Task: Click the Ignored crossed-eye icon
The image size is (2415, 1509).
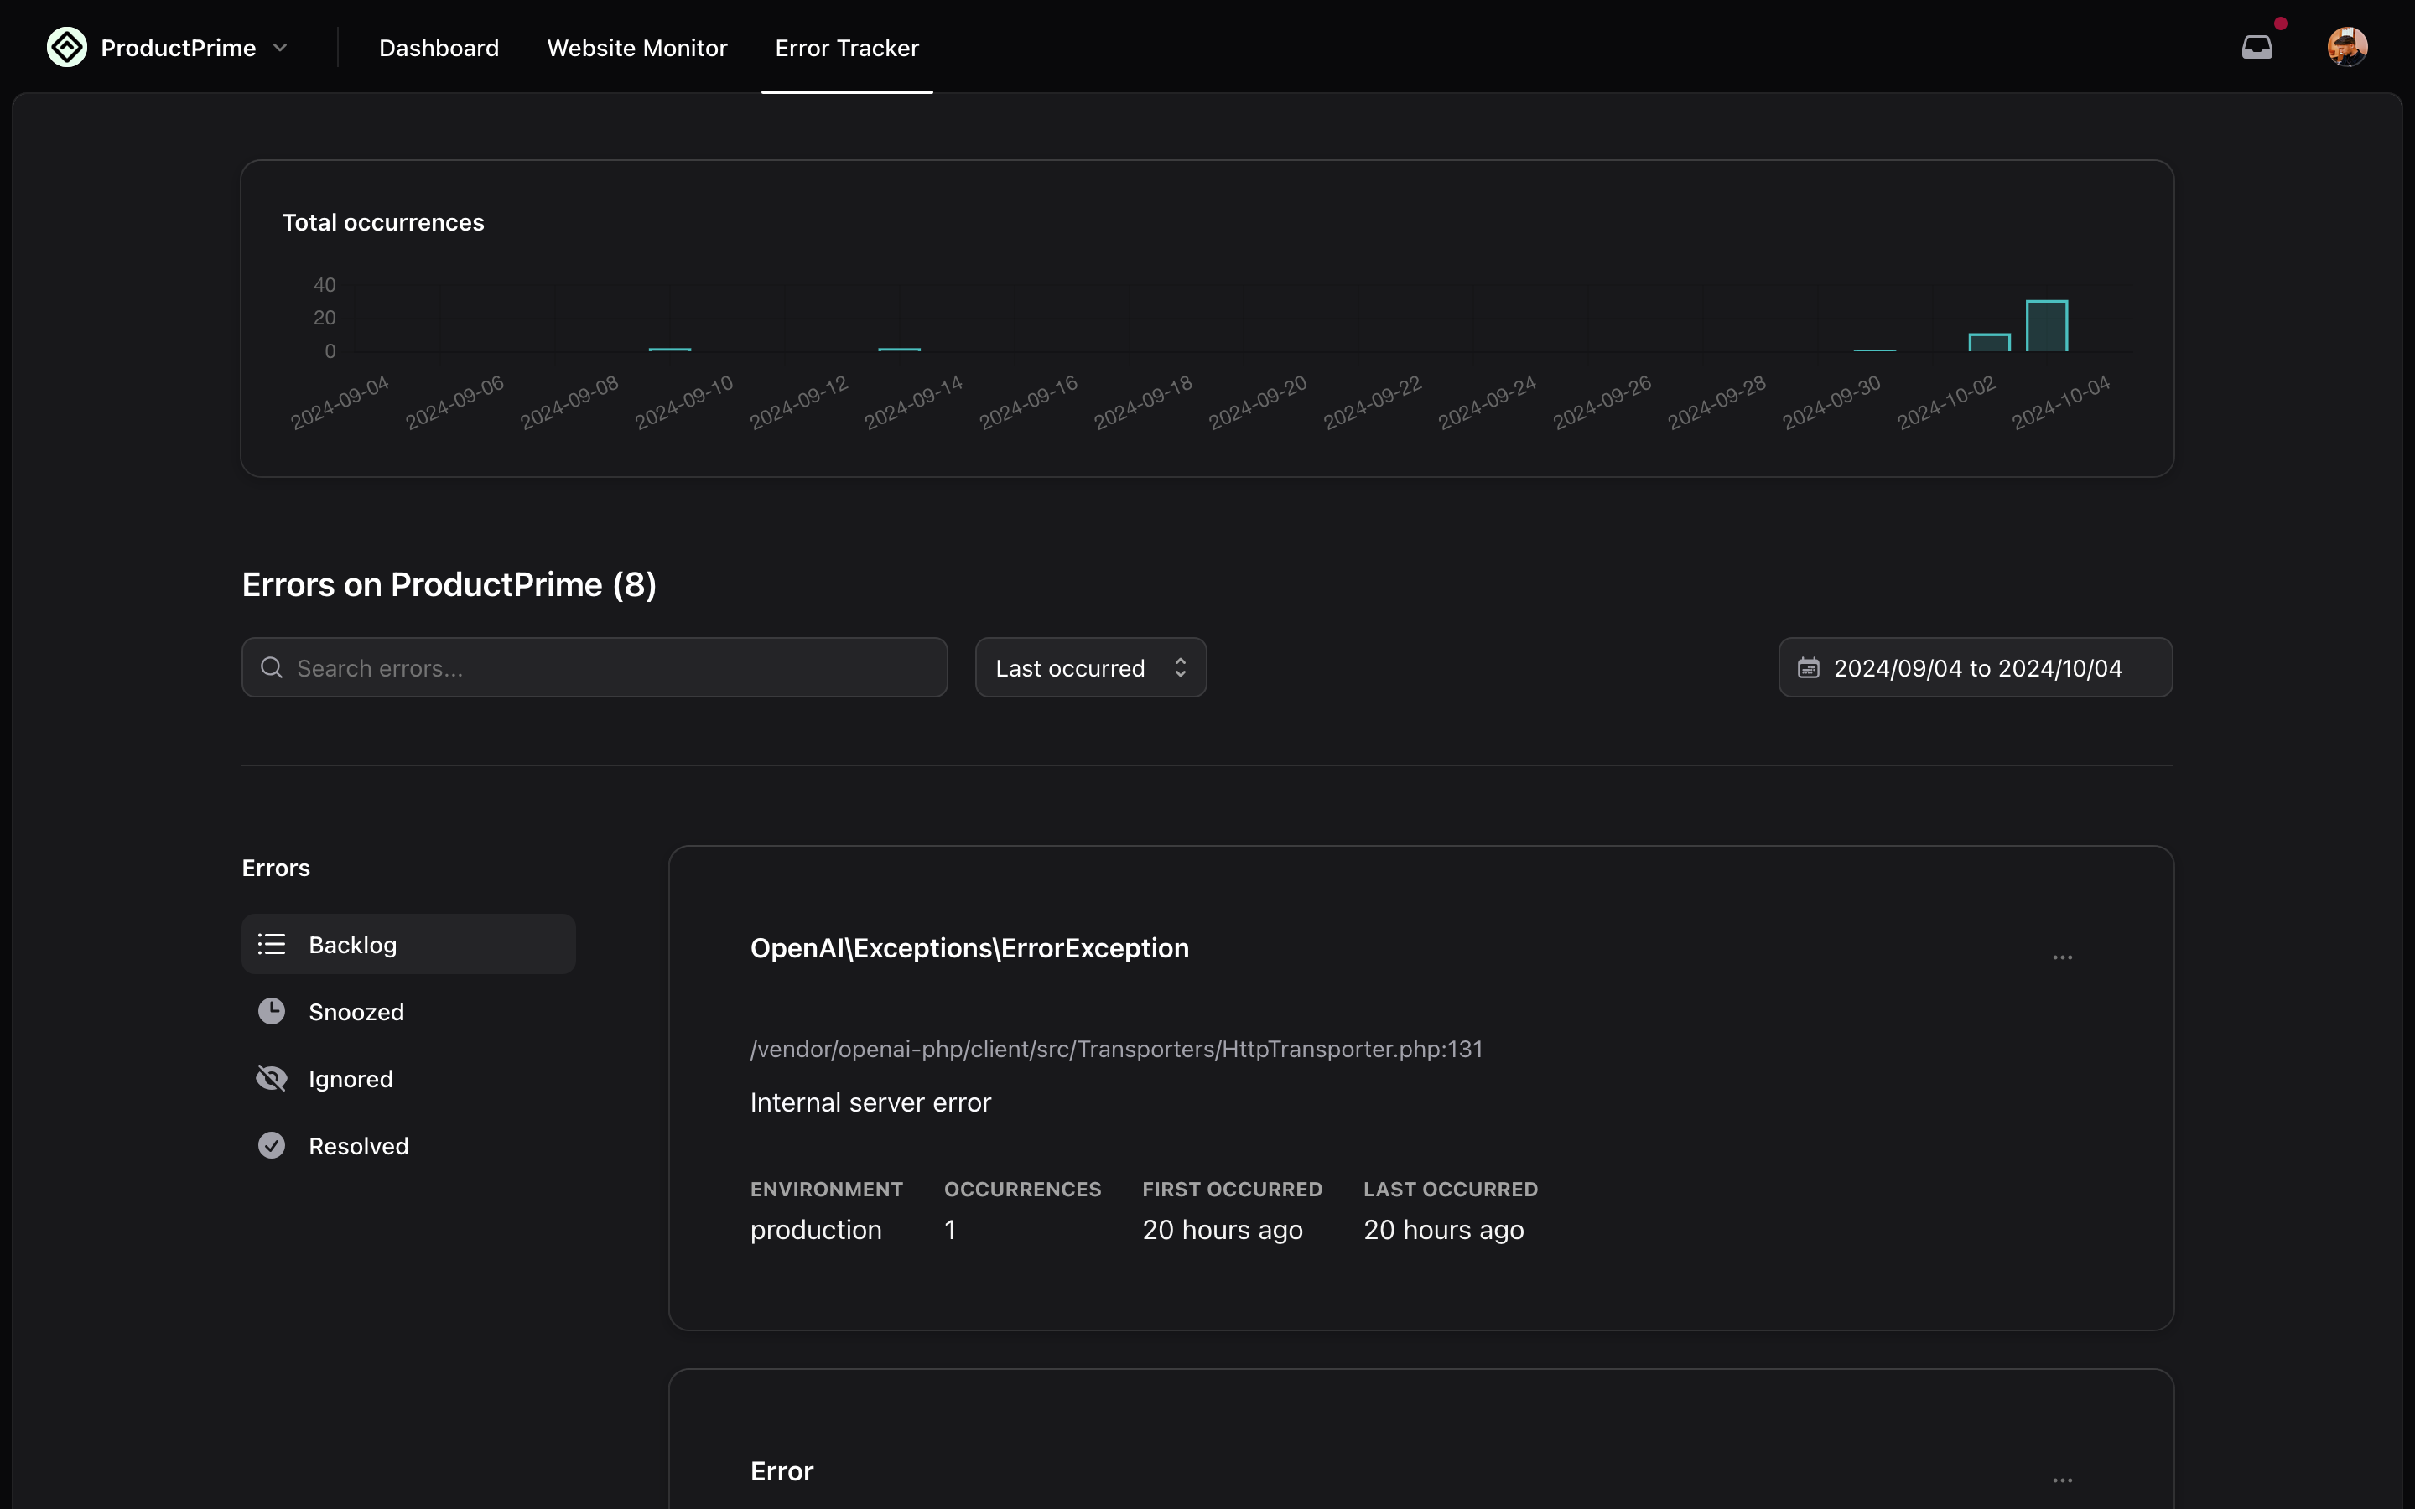Action: click(x=272, y=1079)
